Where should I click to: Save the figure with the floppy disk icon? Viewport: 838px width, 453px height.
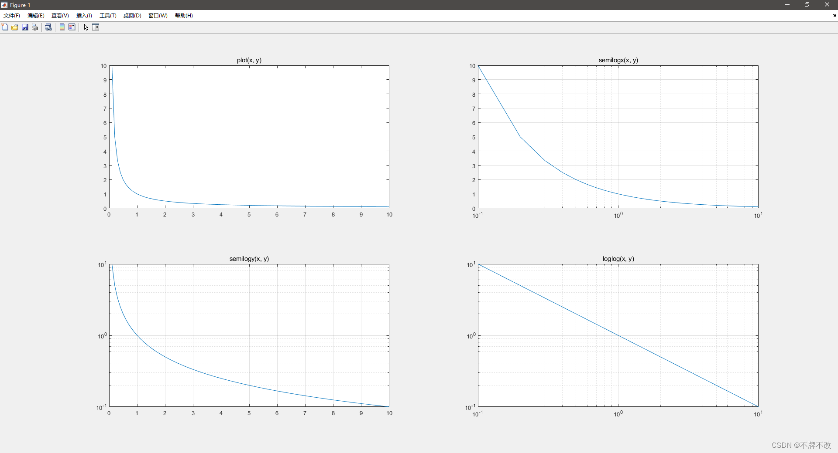[25, 27]
